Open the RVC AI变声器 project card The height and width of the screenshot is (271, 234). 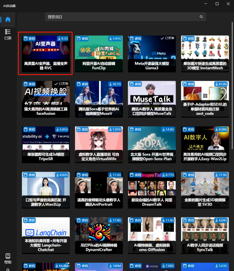click(46, 54)
